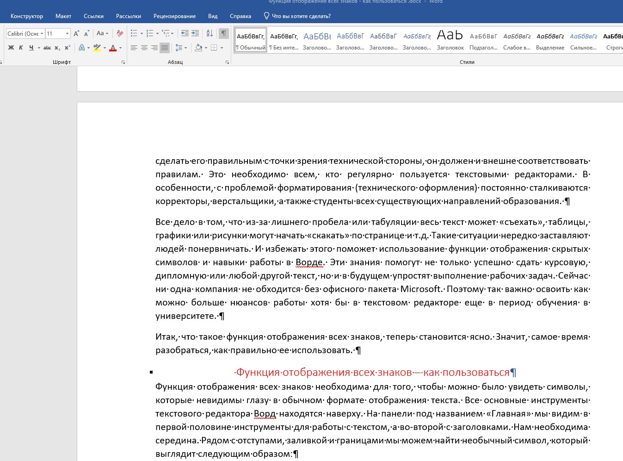
Task: Click the clear formatting eraser icon
Action: pyautogui.click(x=120, y=33)
